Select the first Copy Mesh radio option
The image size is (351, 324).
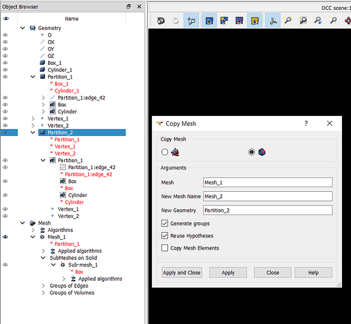click(x=165, y=152)
